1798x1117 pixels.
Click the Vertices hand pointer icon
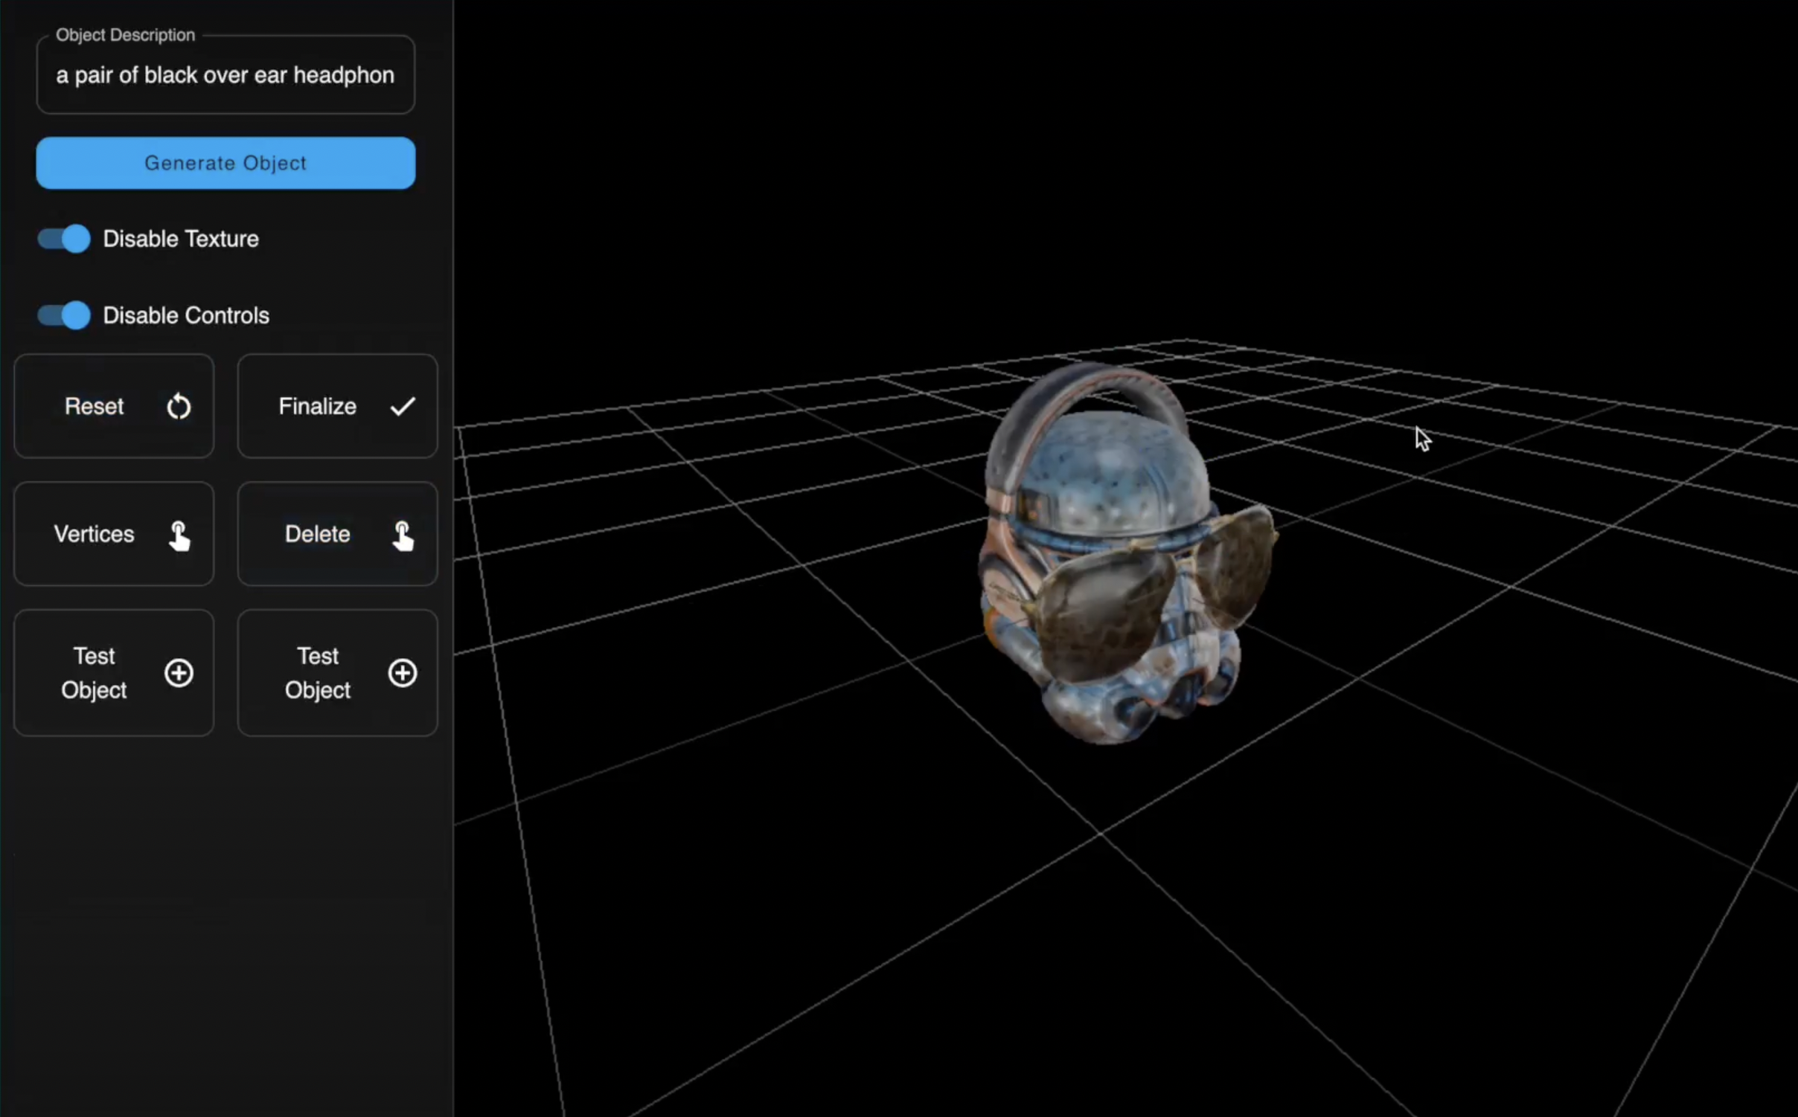click(179, 535)
